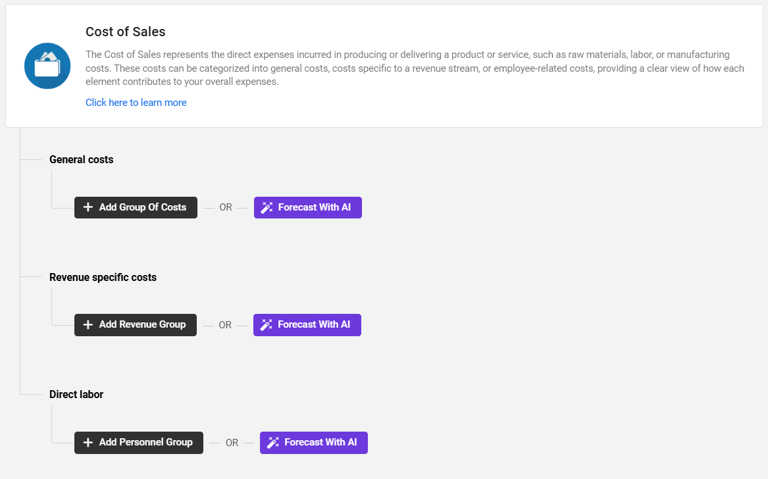Click the plus icon on Add Revenue Group
768x479 pixels.
pos(88,325)
